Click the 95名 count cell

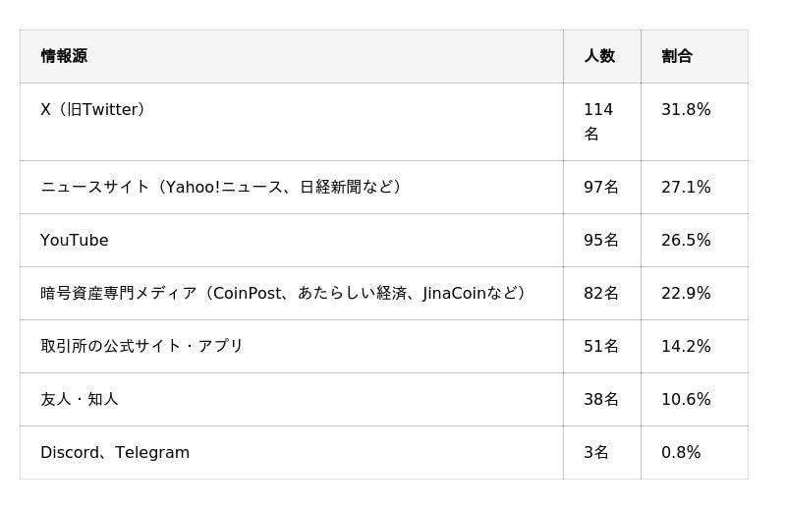[601, 240]
